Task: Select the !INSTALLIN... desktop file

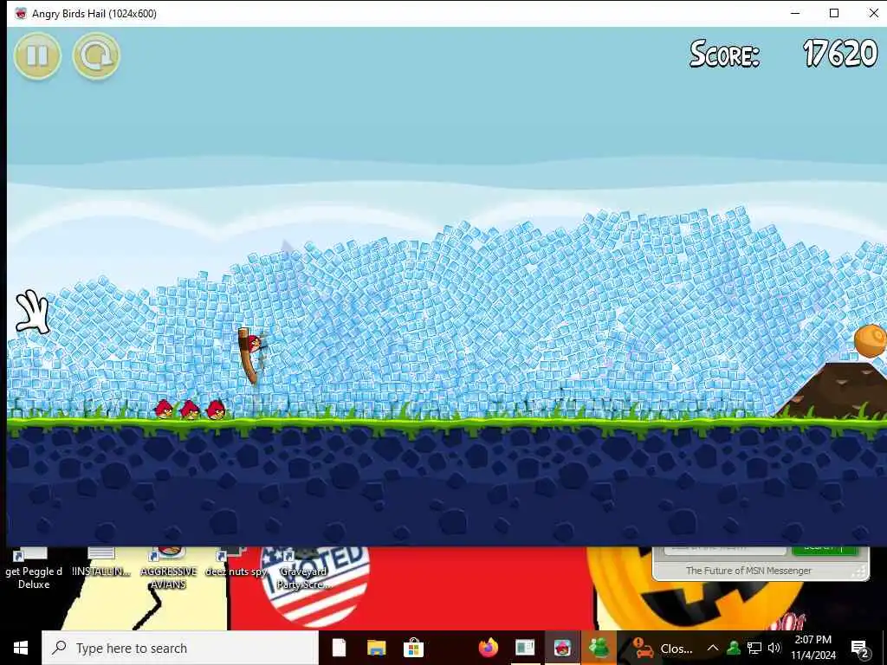Action: click(101, 563)
